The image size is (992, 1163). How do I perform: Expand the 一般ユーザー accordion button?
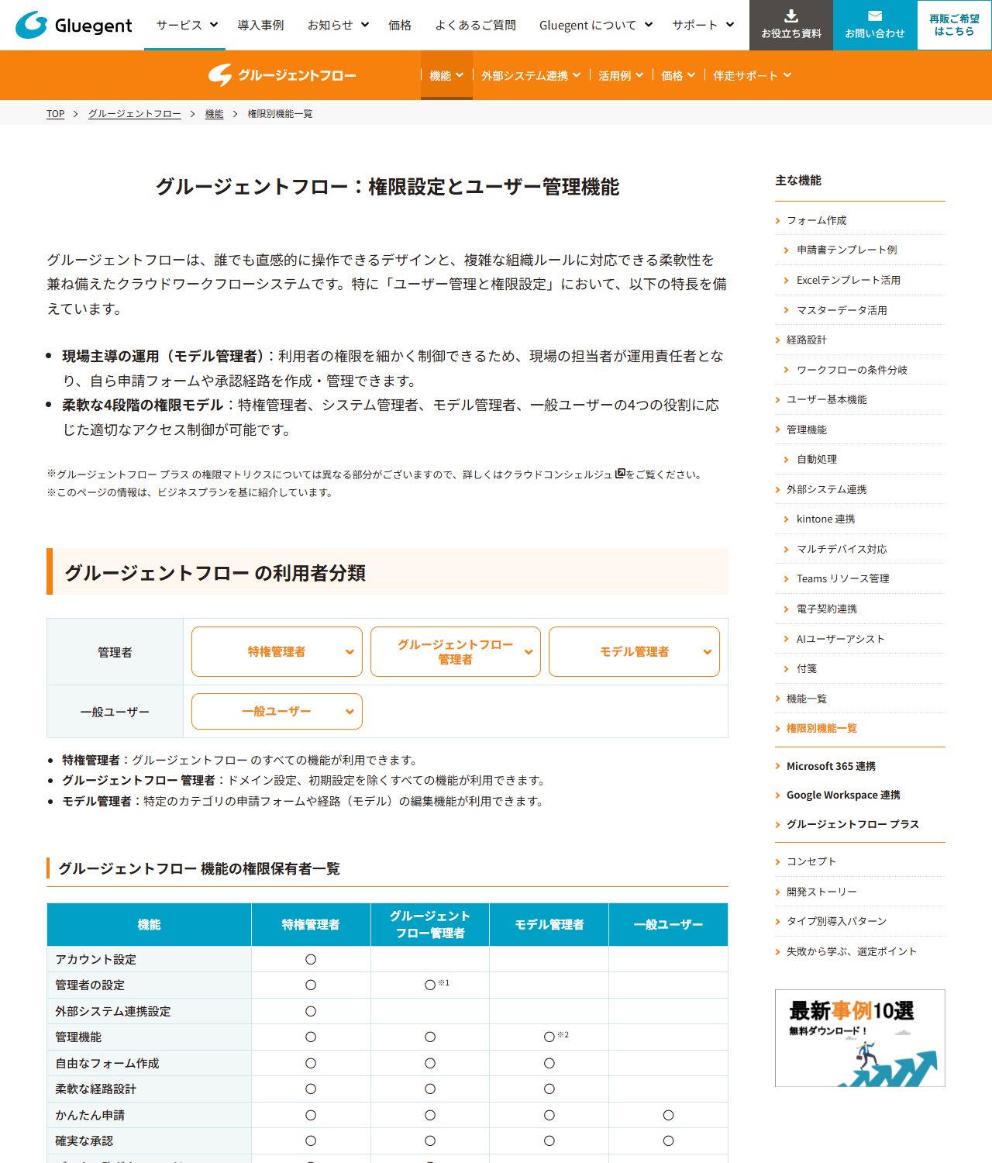point(277,711)
